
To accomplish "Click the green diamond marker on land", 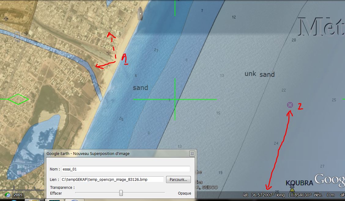I will [18, 99].
